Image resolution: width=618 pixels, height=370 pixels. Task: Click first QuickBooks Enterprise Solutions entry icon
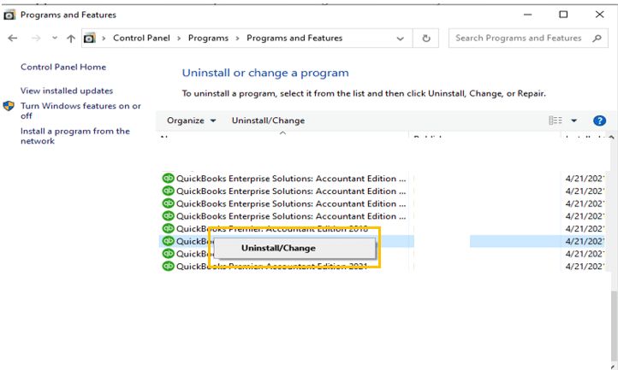(168, 179)
